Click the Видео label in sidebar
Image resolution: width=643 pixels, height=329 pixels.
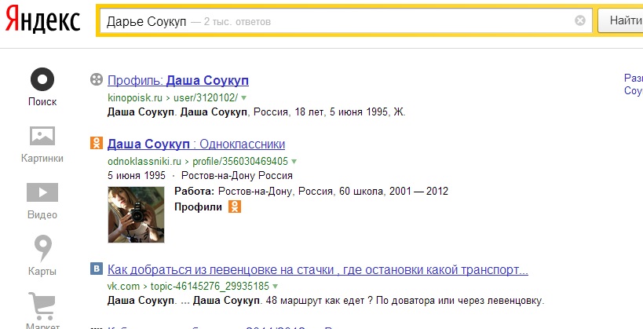(42, 214)
